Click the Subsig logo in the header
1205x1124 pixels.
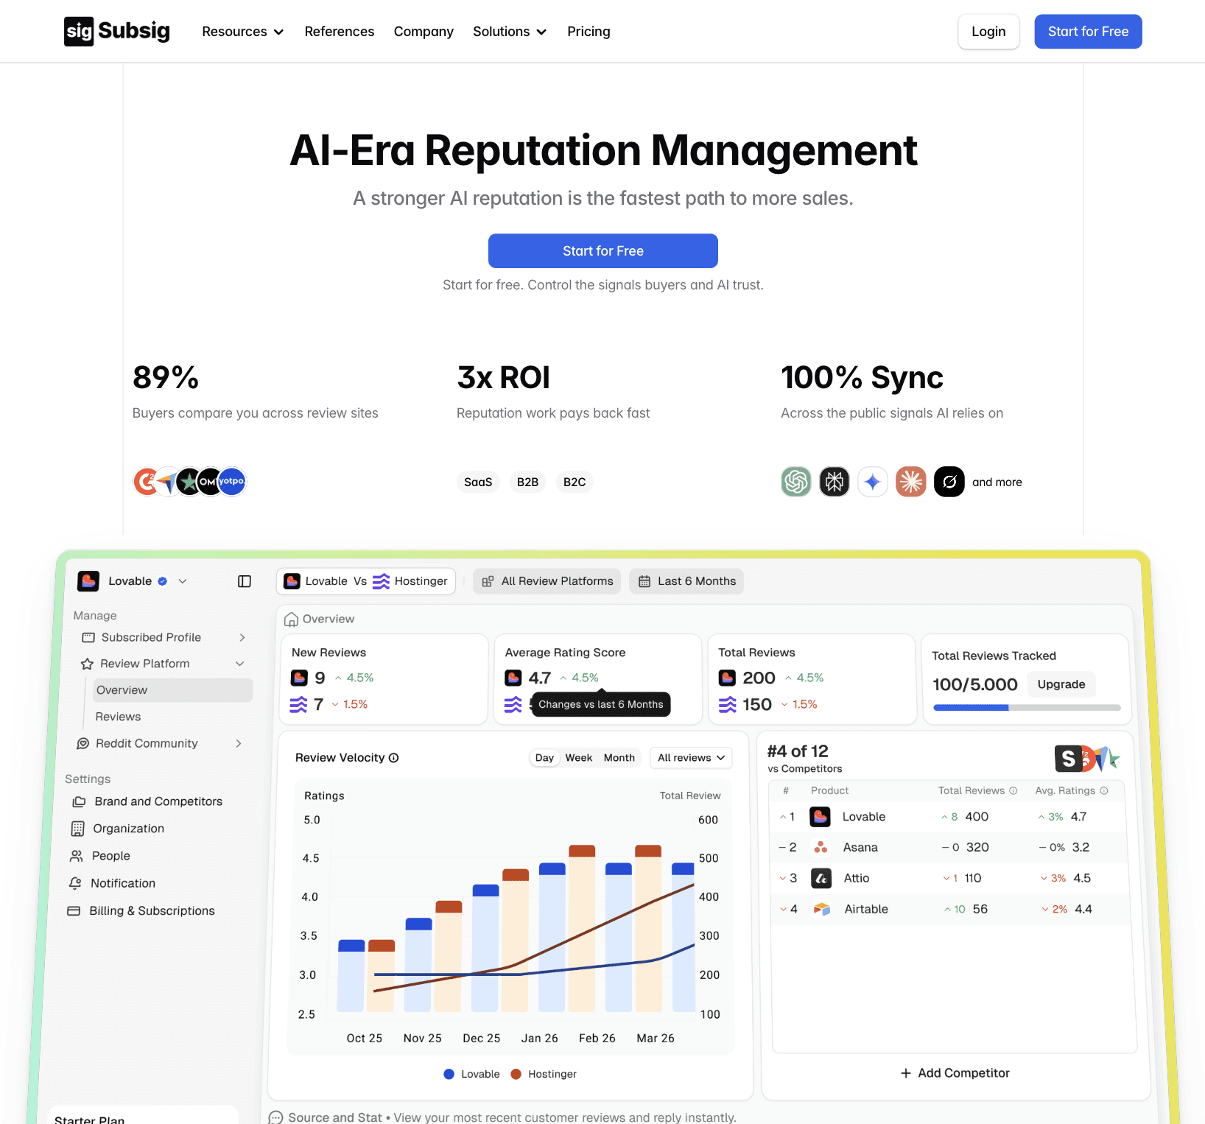click(117, 32)
